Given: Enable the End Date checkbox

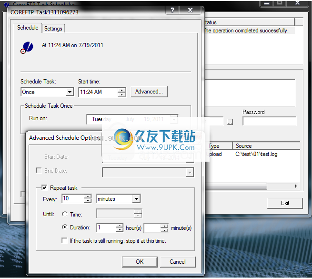Looking at the screenshot, I should [39, 171].
